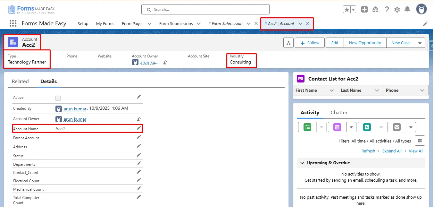Open the App Launcher grid icon
Image resolution: width=434 pixels, height=207 pixels.
[x=13, y=23]
